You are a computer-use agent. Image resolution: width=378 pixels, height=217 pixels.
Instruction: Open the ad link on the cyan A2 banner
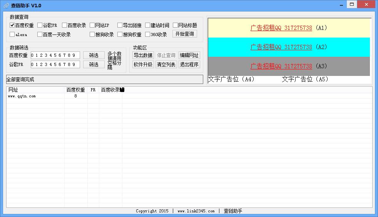click(281, 47)
